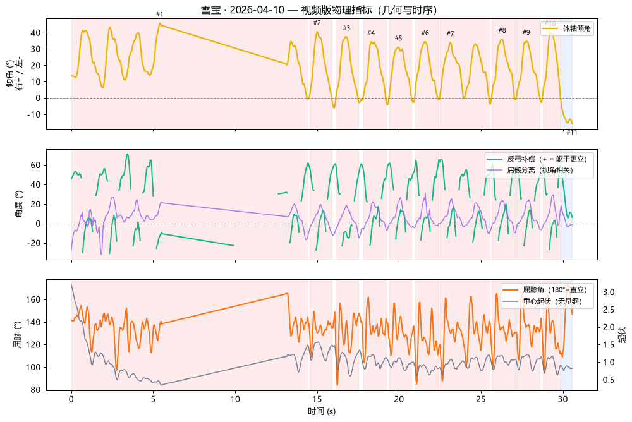Select the 屈膝 (°) axis label

coord(17,335)
